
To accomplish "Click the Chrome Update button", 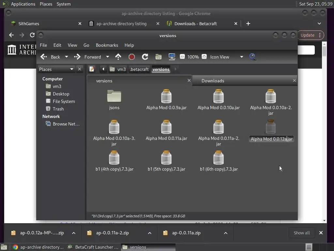I will [x=311, y=35].
